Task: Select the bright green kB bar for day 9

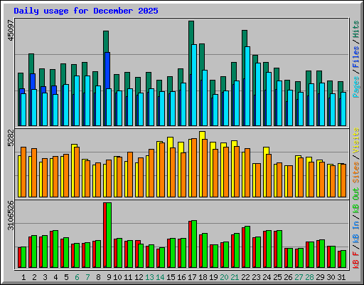Action: point(109,235)
